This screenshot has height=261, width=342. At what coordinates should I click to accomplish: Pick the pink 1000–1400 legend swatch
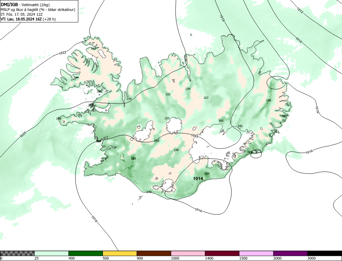188,253
